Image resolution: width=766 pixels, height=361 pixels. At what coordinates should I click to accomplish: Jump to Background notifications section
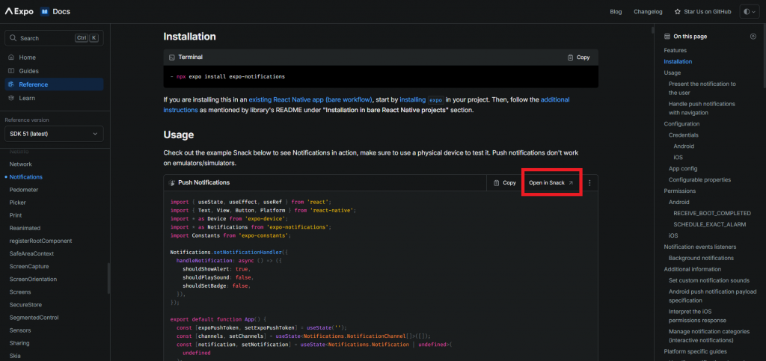point(701,258)
